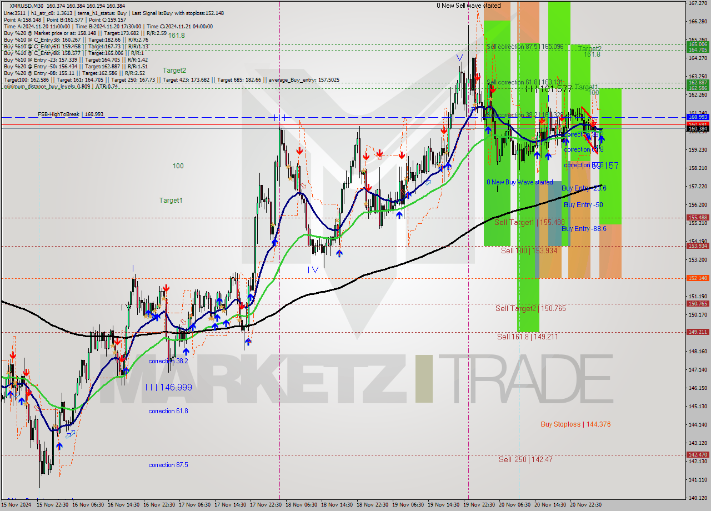Click the 'Sell Target2 | 150.765' label
Image resolution: width=711 pixels, height=511 pixels.
pos(530,308)
